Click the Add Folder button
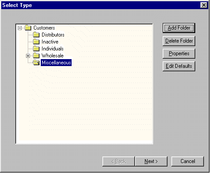Viewport: 210px width, 173px height. [179, 28]
